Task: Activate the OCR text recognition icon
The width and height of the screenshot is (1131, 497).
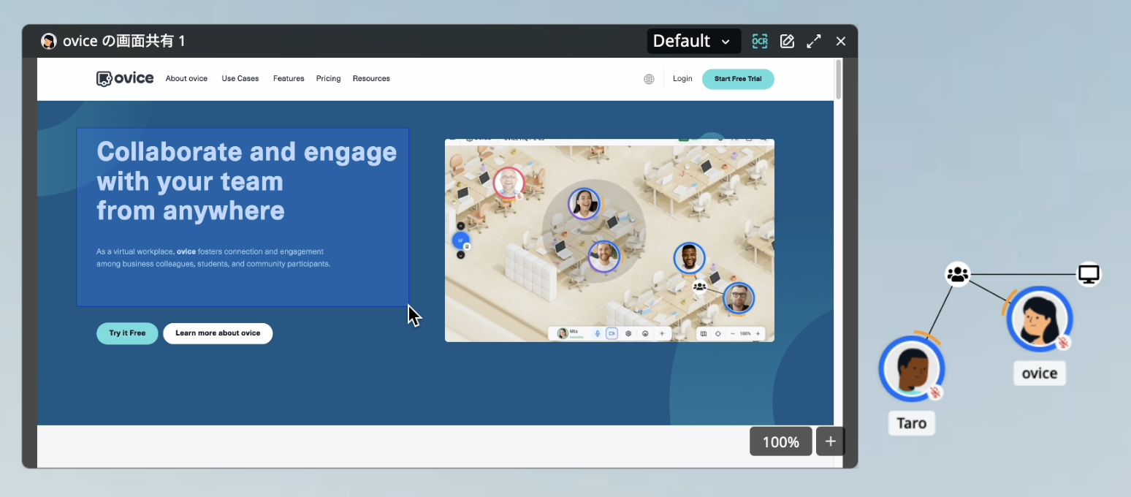Action: [x=760, y=42]
